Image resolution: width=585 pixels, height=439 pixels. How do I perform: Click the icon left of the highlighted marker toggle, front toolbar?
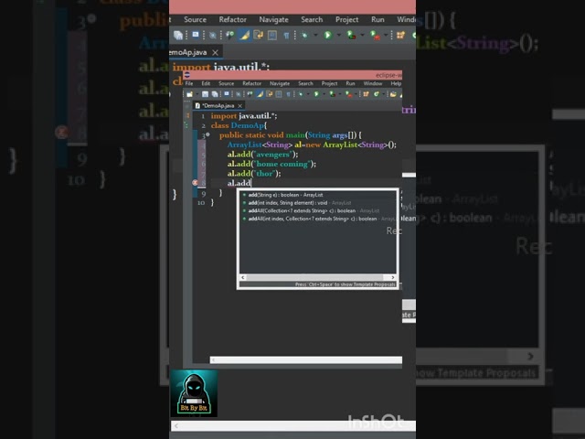coord(250,93)
